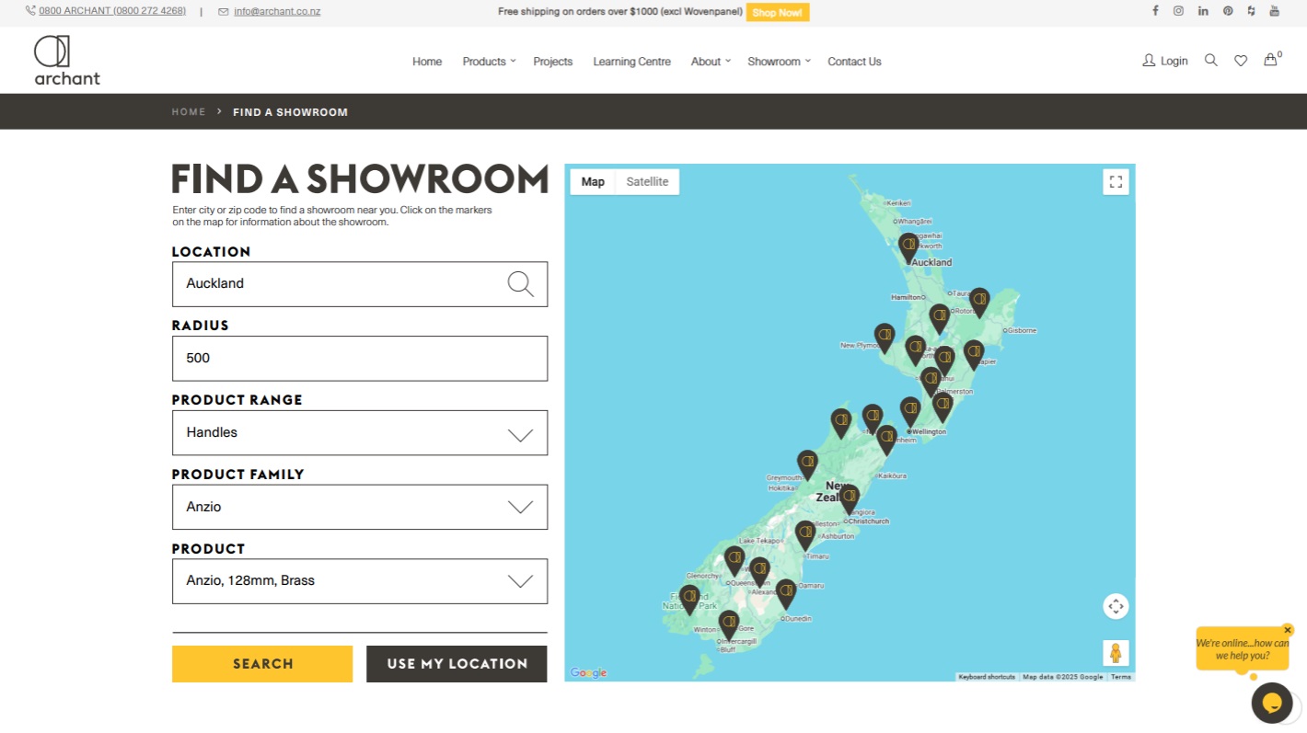Open the Archant Facebook page icon
Image resolution: width=1307 pixels, height=733 pixels.
tap(1155, 11)
